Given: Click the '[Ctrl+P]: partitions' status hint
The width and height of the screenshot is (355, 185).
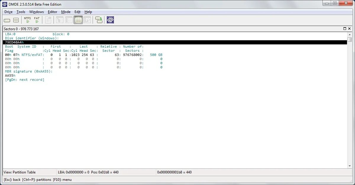Looking at the screenshot, I should coord(36,180).
